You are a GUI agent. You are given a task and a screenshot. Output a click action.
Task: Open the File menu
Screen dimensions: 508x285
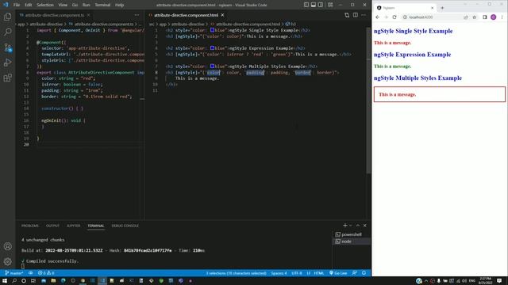point(17,5)
